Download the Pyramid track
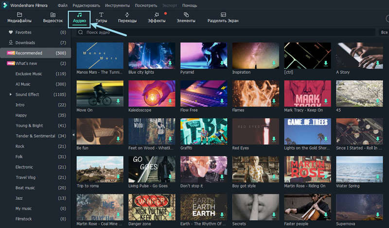The width and height of the screenshot is (389, 228). [222, 63]
